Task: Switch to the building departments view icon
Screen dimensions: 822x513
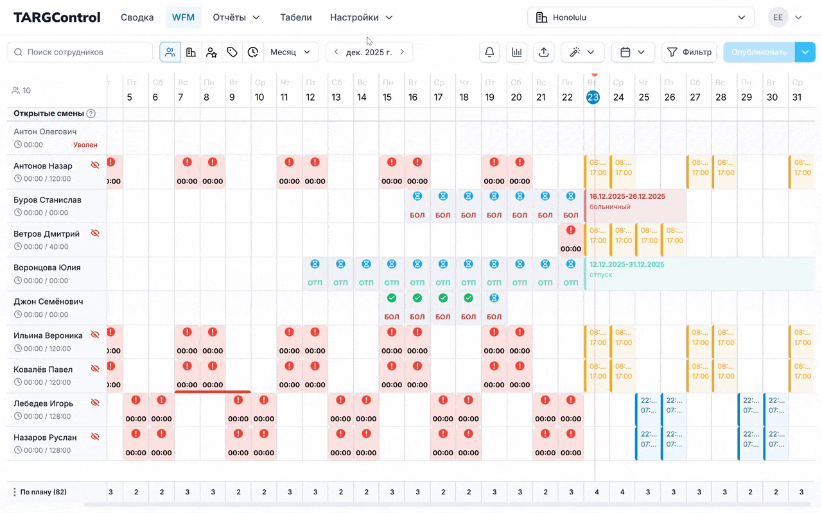Action: point(191,53)
